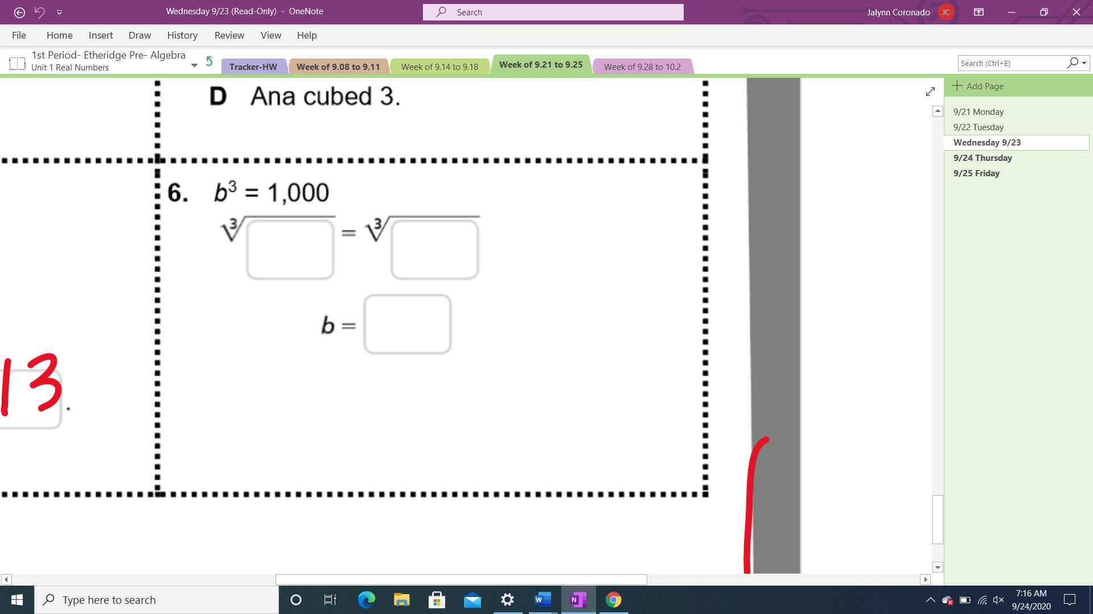Open Microsoft Edge from taskbar
Image resolution: width=1093 pixels, height=614 pixels.
(366, 600)
